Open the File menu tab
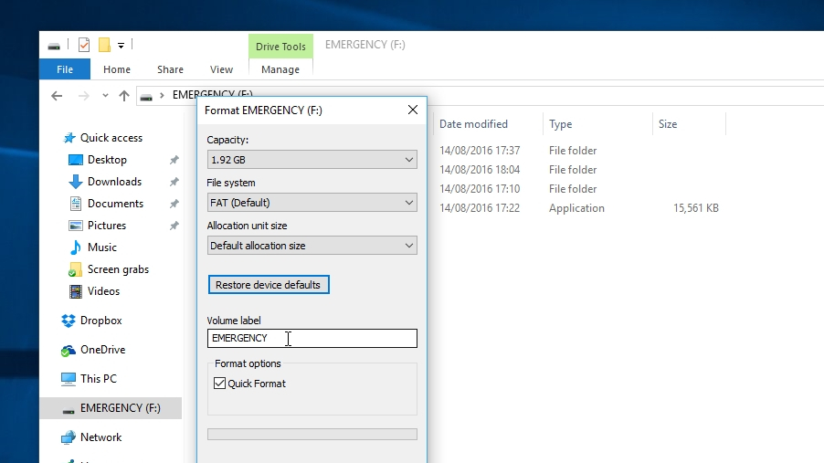The image size is (824, 463). pyautogui.click(x=65, y=69)
